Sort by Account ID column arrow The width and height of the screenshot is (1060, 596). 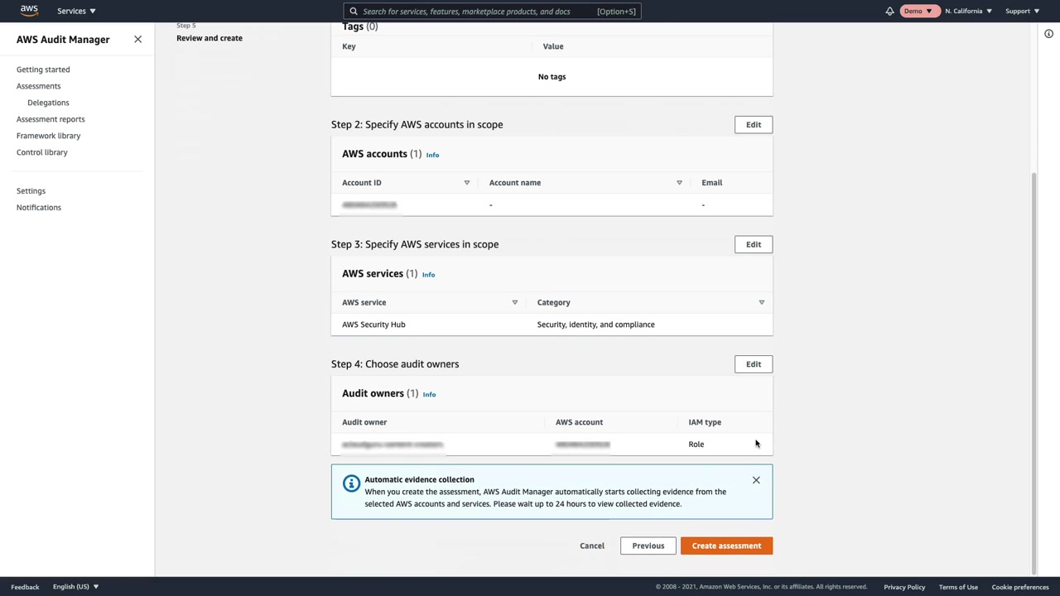tap(466, 183)
